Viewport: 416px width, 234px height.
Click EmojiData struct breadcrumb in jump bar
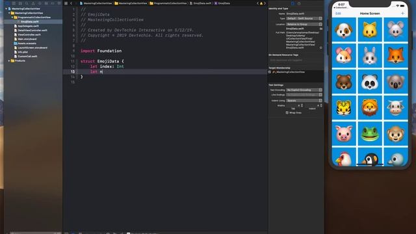click(x=222, y=3)
